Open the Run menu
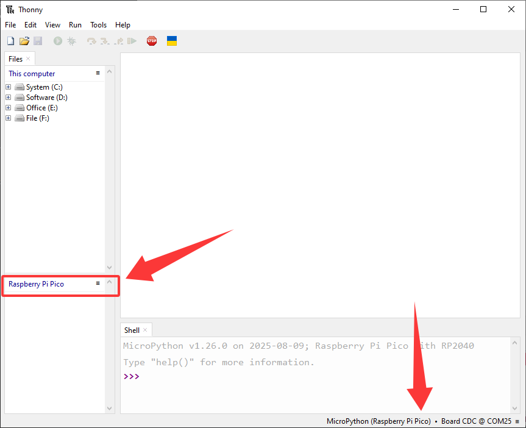Image resolution: width=526 pixels, height=428 pixels. coord(75,25)
